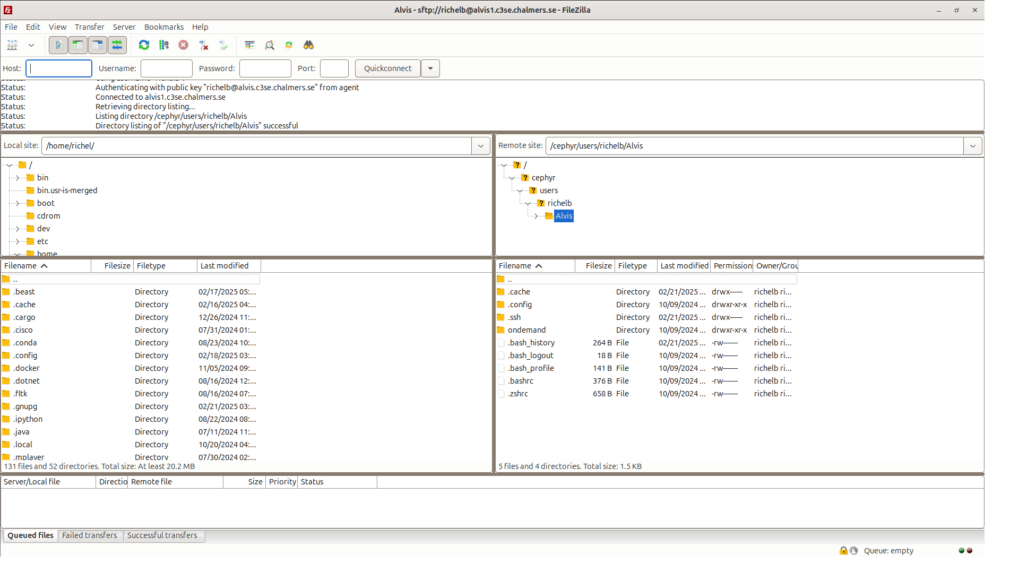The image size is (1019, 573).
Task: Switch to the Failed transfers tab
Action: pyautogui.click(x=89, y=535)
